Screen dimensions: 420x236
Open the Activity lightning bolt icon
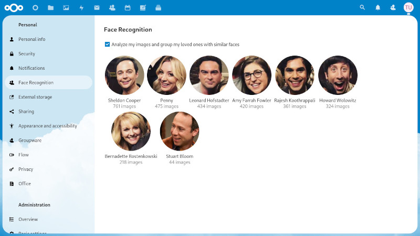[x=81, y=8]
